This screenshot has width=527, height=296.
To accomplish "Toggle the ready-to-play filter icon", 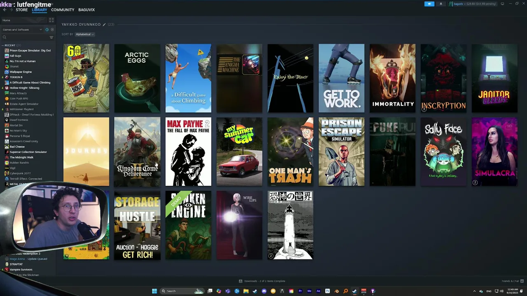I will (52, 30).
